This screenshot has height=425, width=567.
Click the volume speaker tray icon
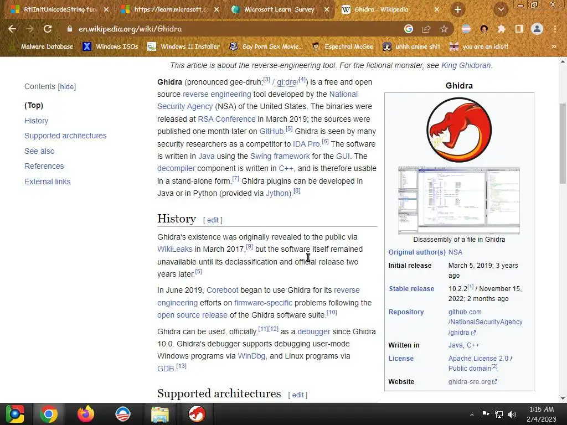[512, 414]
